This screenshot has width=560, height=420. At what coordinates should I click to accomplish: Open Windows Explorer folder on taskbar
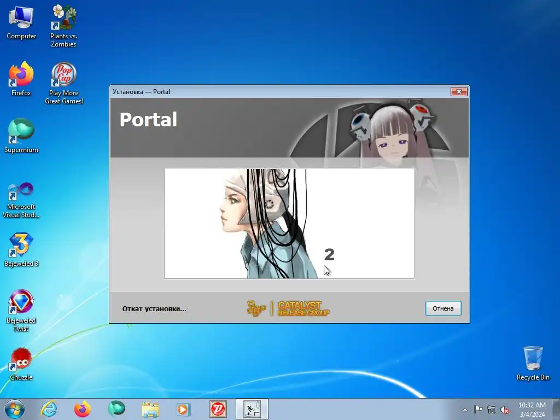150,409
